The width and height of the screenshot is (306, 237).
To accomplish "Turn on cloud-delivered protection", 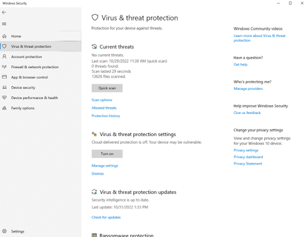I will [x=107, y=154].
